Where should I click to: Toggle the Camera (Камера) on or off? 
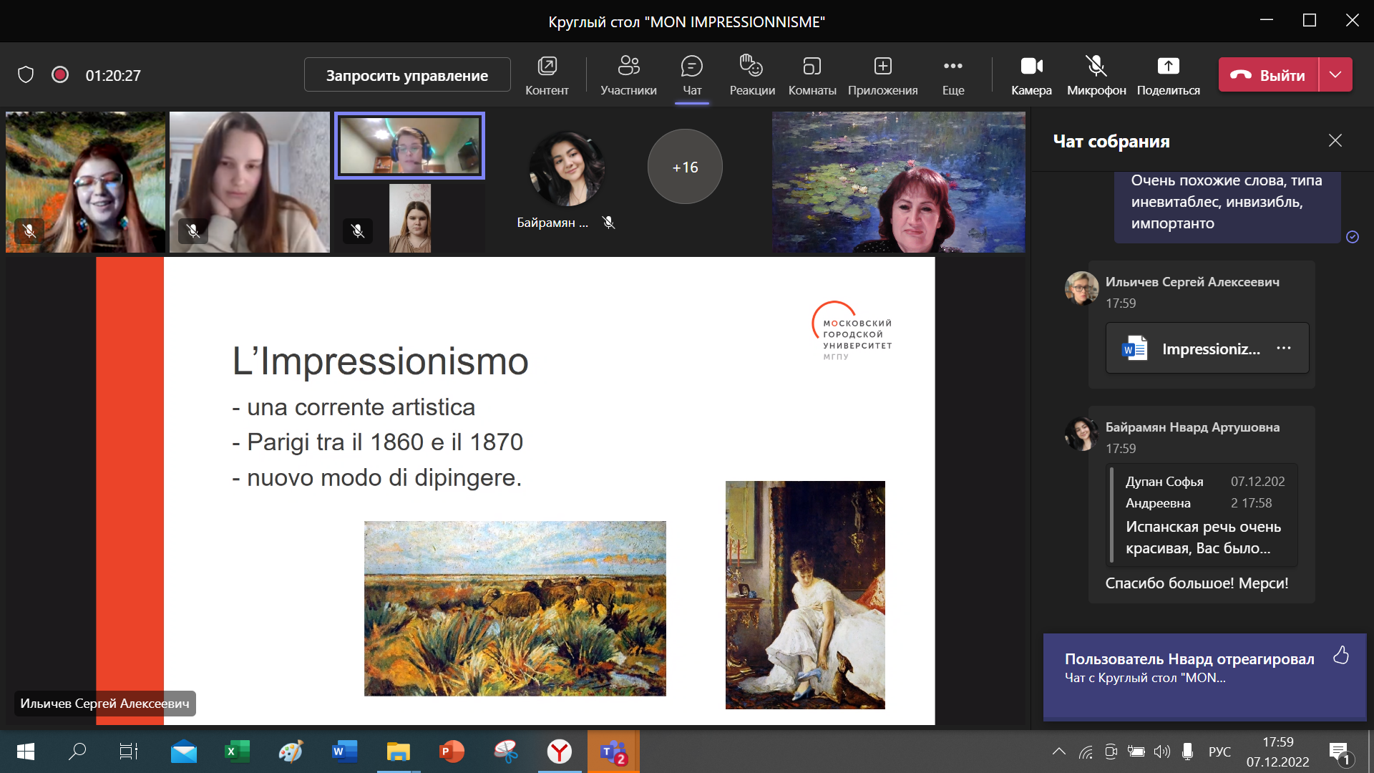tap(1031, 74)
